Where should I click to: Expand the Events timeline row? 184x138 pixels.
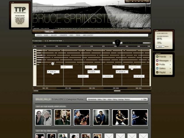click(35, 51)
